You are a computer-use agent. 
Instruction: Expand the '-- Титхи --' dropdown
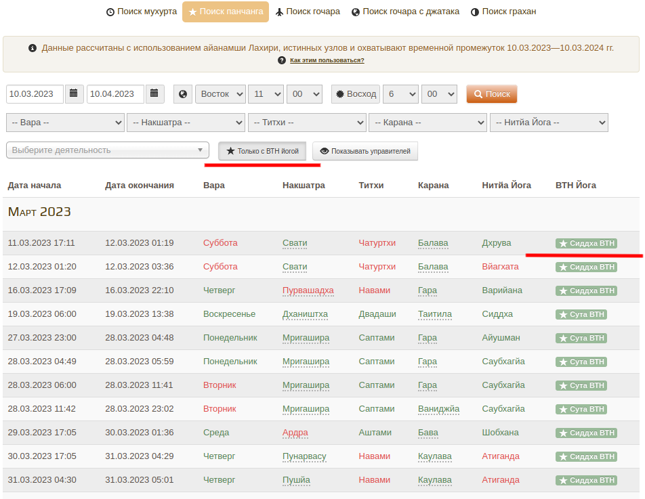(x=308, y=123)
